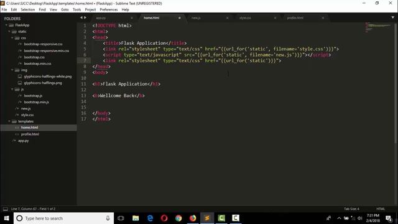Open the File menu

pos(4,10)
